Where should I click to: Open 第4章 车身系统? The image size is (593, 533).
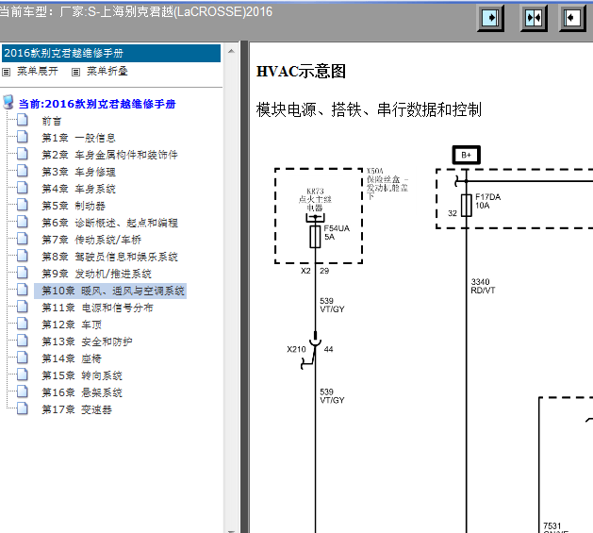pos(78,189)
